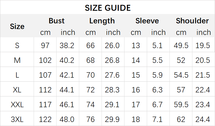Click the 72 length cm cell
215x126 pixels.
click(91, 90)
